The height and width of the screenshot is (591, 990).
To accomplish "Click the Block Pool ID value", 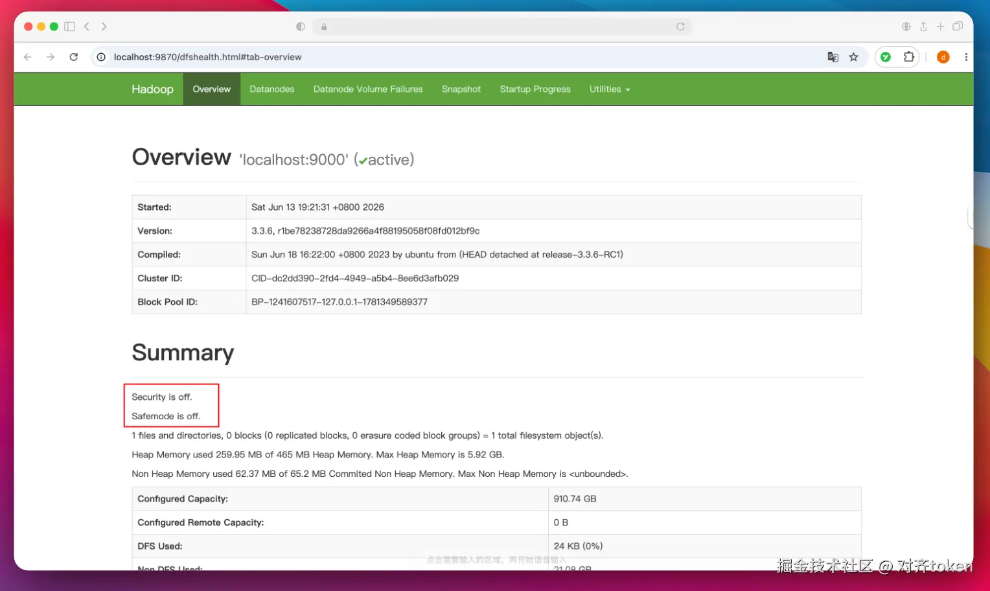I will coord(340,302).
